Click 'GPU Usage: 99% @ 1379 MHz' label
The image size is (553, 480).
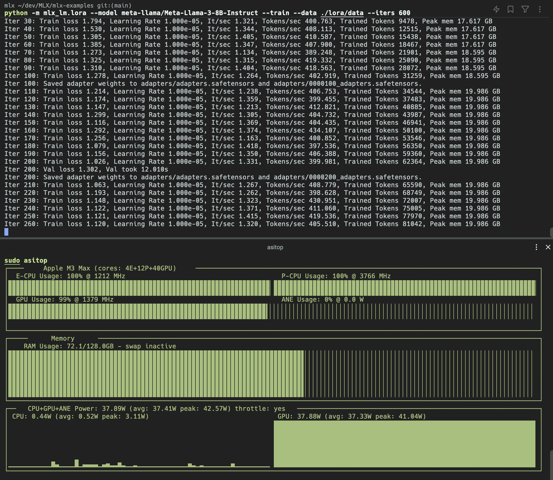pos(65,300)
